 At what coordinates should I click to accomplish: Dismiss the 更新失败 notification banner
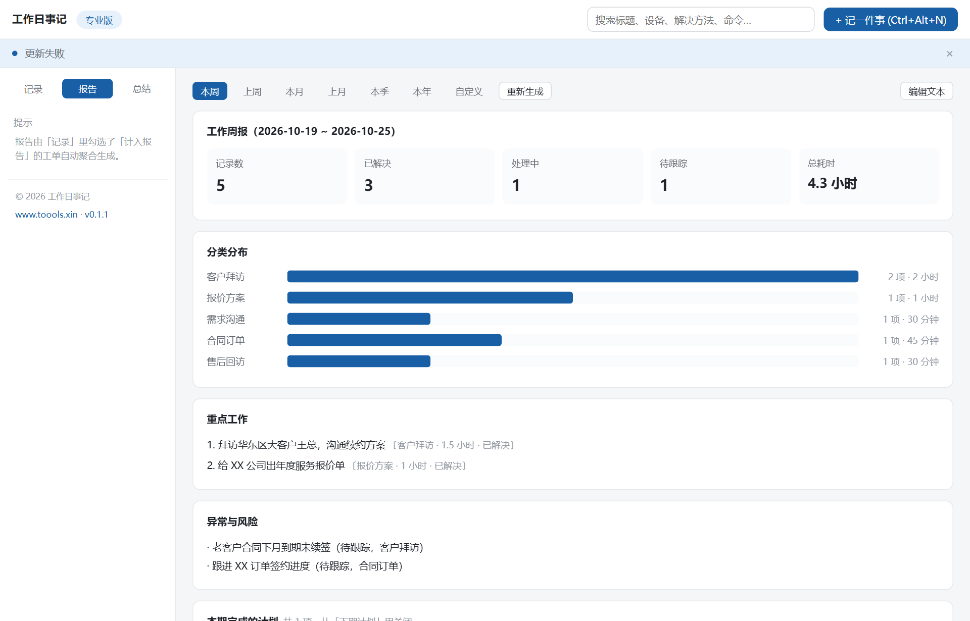pyautogui.click(x=949, y=54)
